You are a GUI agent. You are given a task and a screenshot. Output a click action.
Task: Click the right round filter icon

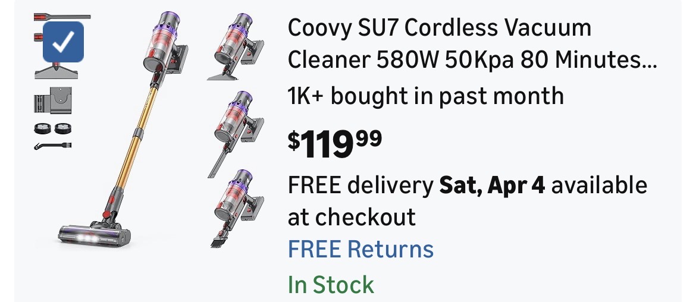pos(62,127)
